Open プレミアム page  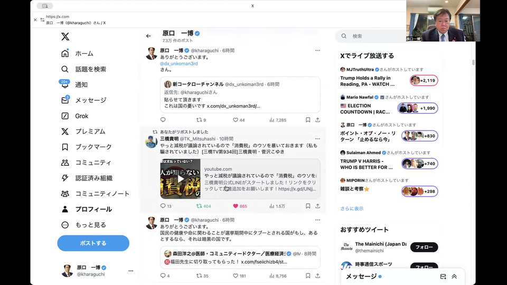[83, 131]
